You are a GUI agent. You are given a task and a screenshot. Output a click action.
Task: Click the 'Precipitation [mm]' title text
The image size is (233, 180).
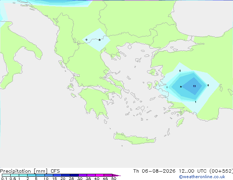pyautogui.click(x=24, y=171)
